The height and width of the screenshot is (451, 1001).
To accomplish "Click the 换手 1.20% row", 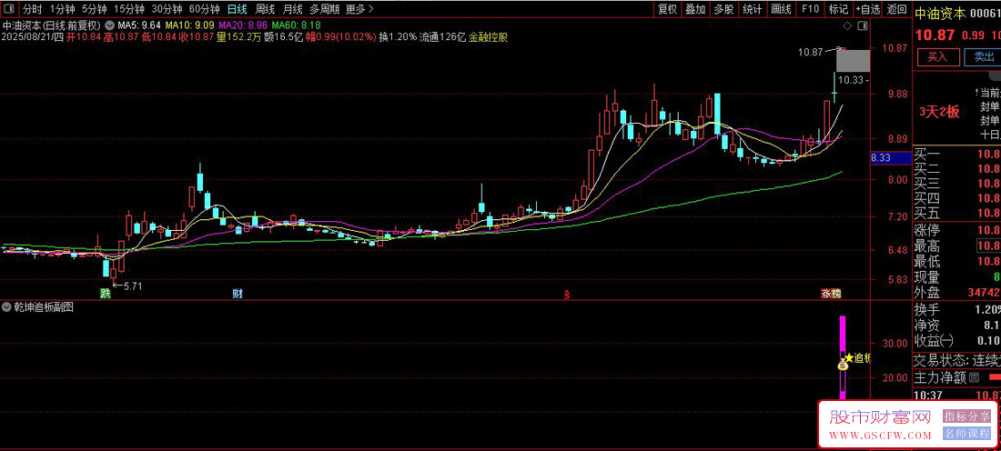I will [x=957, y=309].
